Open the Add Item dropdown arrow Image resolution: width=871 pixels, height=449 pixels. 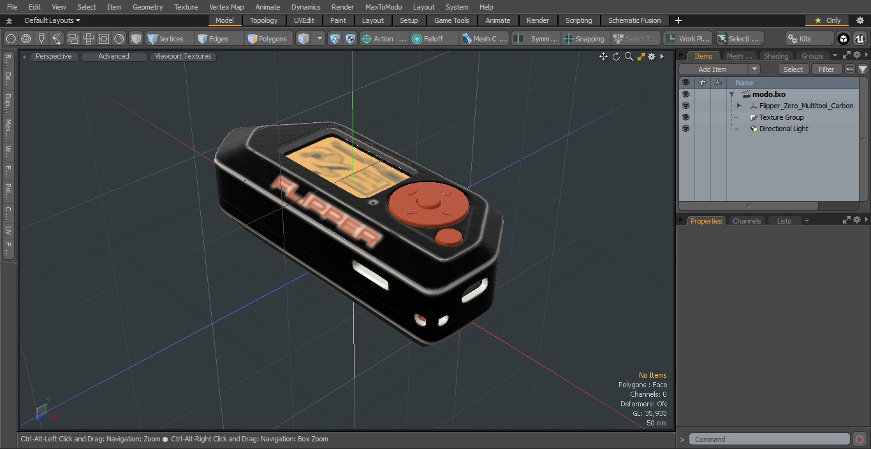[754, 69]
